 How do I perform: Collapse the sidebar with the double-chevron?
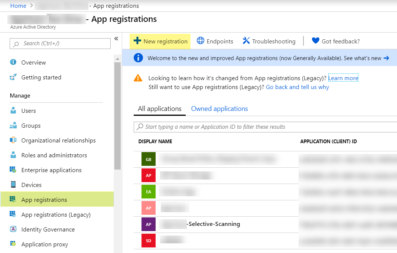[116, 38]
